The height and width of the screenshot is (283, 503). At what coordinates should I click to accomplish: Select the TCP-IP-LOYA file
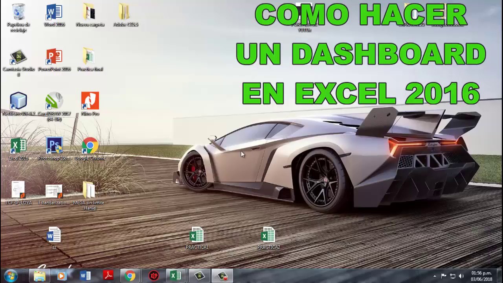click(18, 193)
